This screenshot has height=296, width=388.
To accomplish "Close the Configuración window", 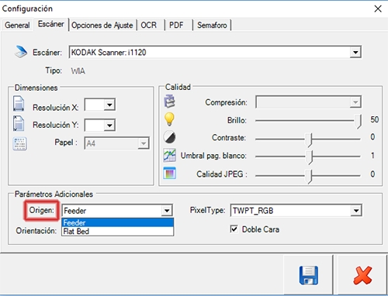I will click(378, 9).
